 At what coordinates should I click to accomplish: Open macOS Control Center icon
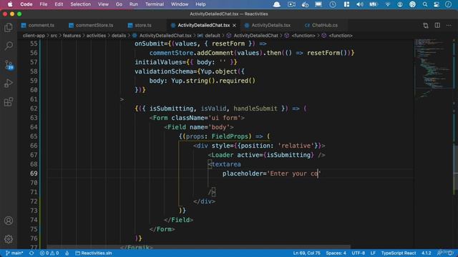point(437,4)
